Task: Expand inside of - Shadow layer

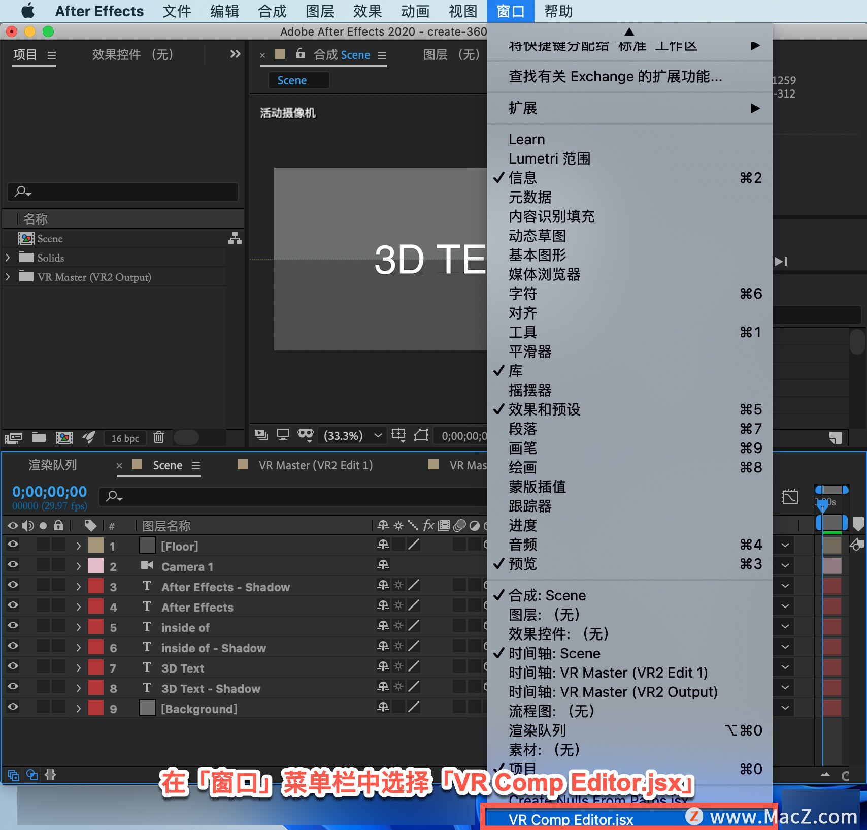Action: [79, 648]
